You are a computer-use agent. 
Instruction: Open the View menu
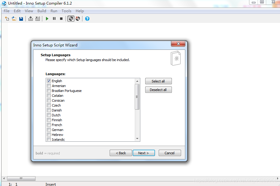(x=29, y=11)
